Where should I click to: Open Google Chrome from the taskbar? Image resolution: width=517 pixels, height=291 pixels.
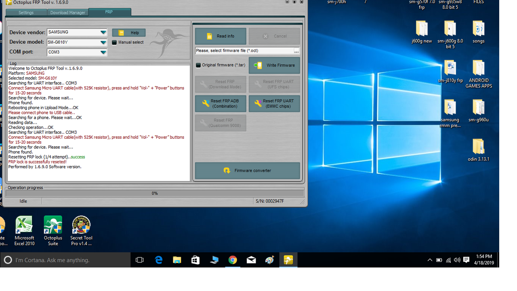click(x=233, y=260)
